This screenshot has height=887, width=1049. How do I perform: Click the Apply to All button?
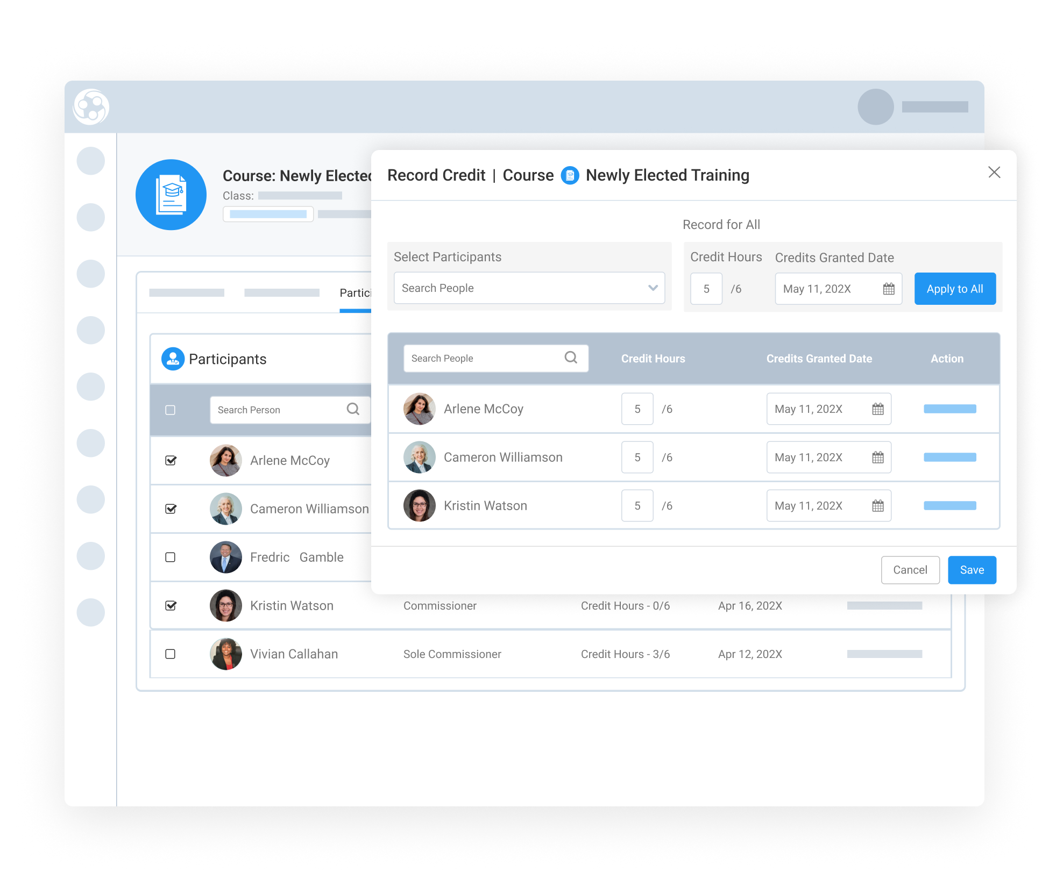[x=955, y=289]
